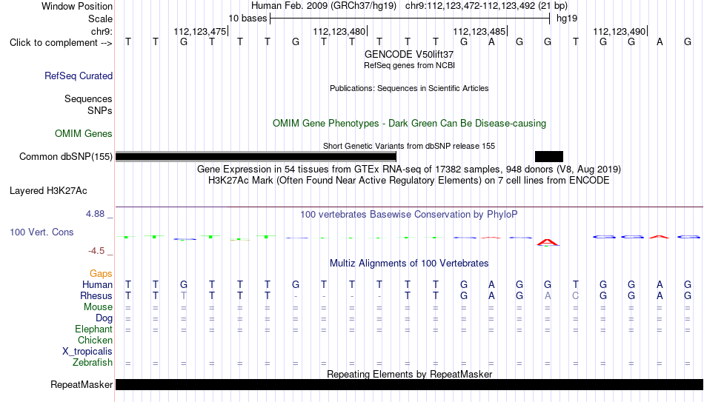Click the Zebrafish species label
704x402 pixels.
pos(93,363)
